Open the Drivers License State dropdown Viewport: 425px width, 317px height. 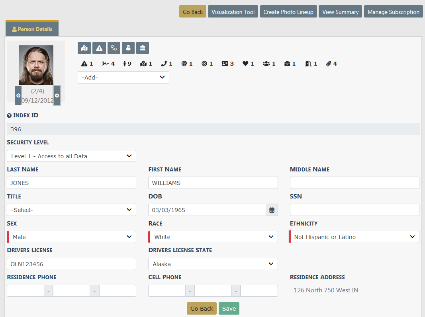coord(213,264)
